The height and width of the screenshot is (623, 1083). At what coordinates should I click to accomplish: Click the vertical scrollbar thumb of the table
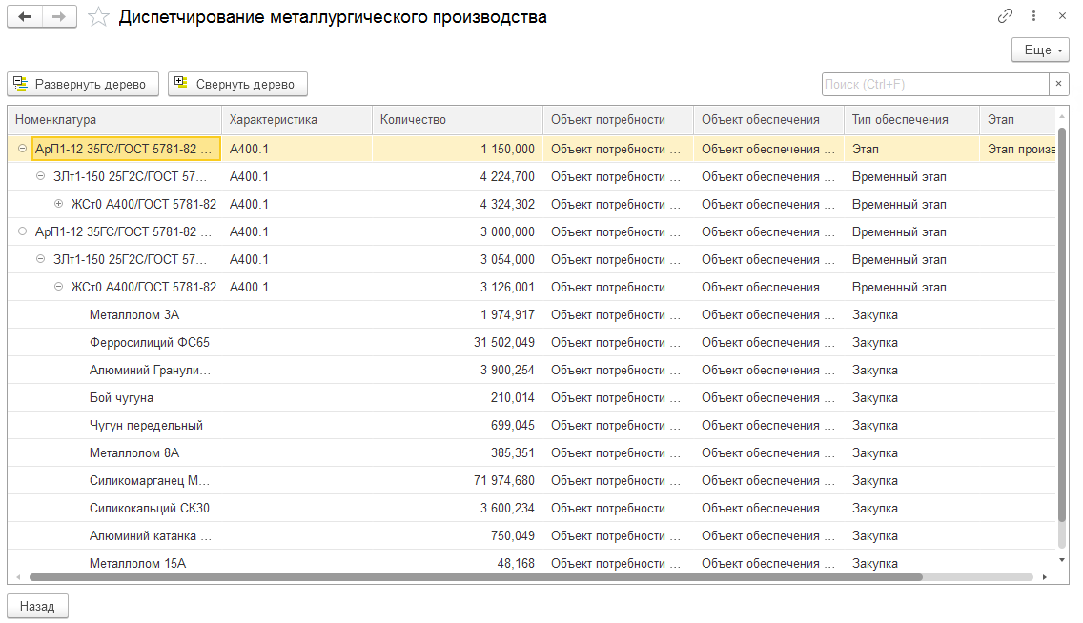pos(1062,324)
